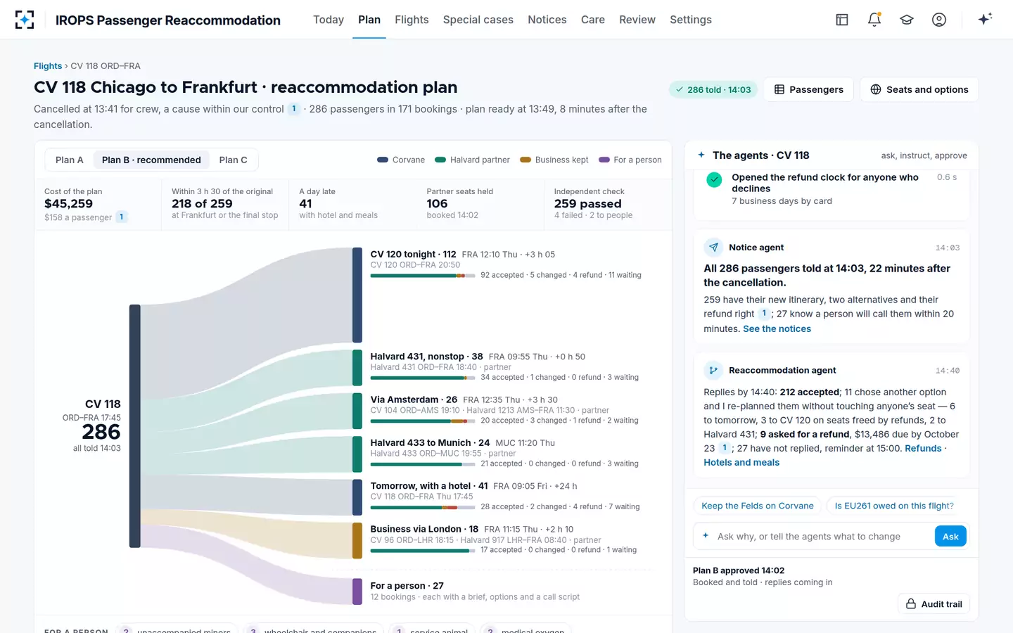Open the graduation cap training icon

907,20
